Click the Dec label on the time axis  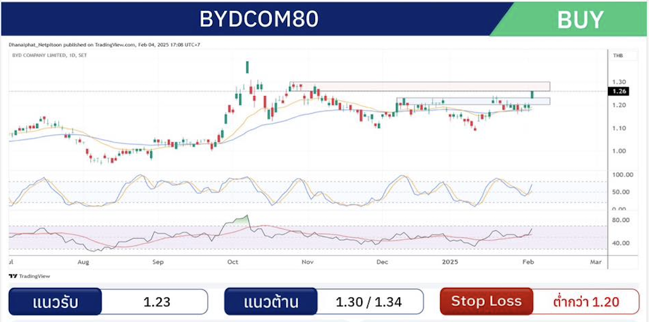tap(381, 262)
